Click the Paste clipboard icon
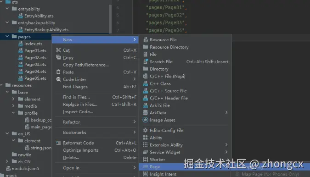Image resolution: width=310 pixels, height=177 pixels. click(x=58, y=72)
